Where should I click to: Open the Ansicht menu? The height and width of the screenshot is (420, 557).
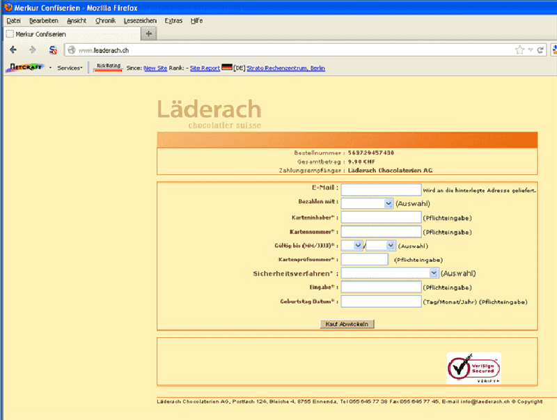(77, 21)
